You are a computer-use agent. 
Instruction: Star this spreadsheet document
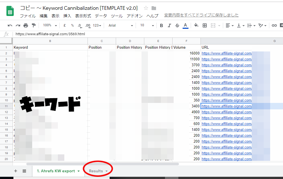[x=146, y=8]
